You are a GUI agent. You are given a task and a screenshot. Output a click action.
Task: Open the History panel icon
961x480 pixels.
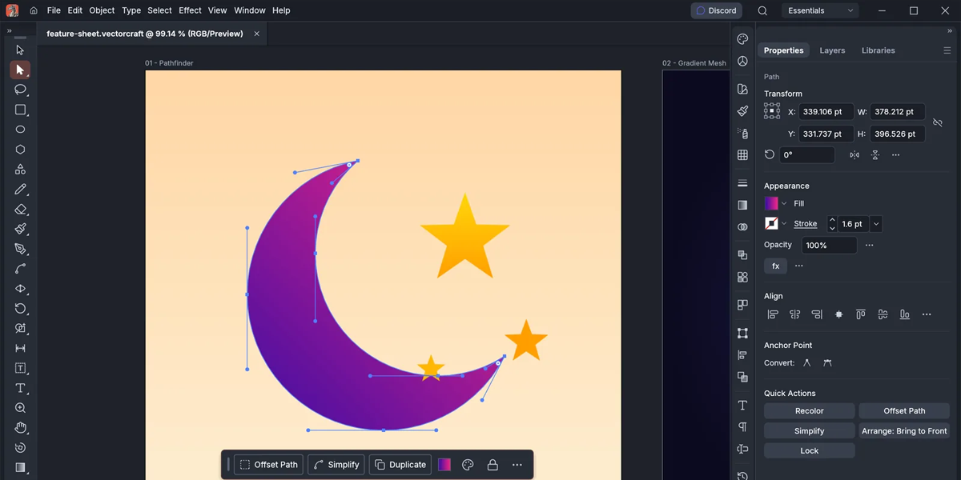pyautogui.click(x=742, y=475)
